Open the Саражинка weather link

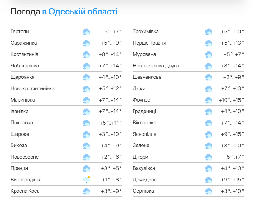(24, 43)
